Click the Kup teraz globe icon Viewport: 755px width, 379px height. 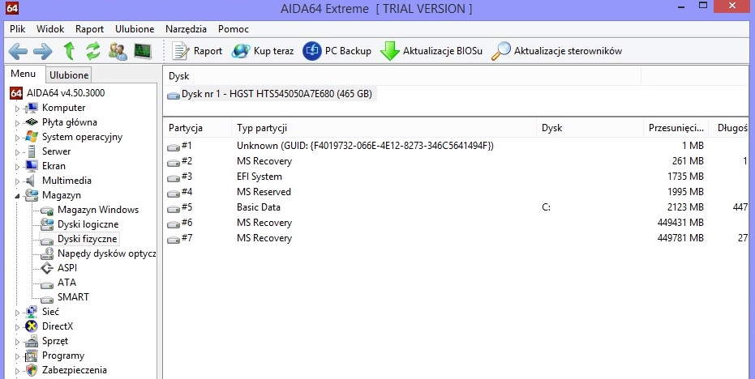(x=241, y=51)
